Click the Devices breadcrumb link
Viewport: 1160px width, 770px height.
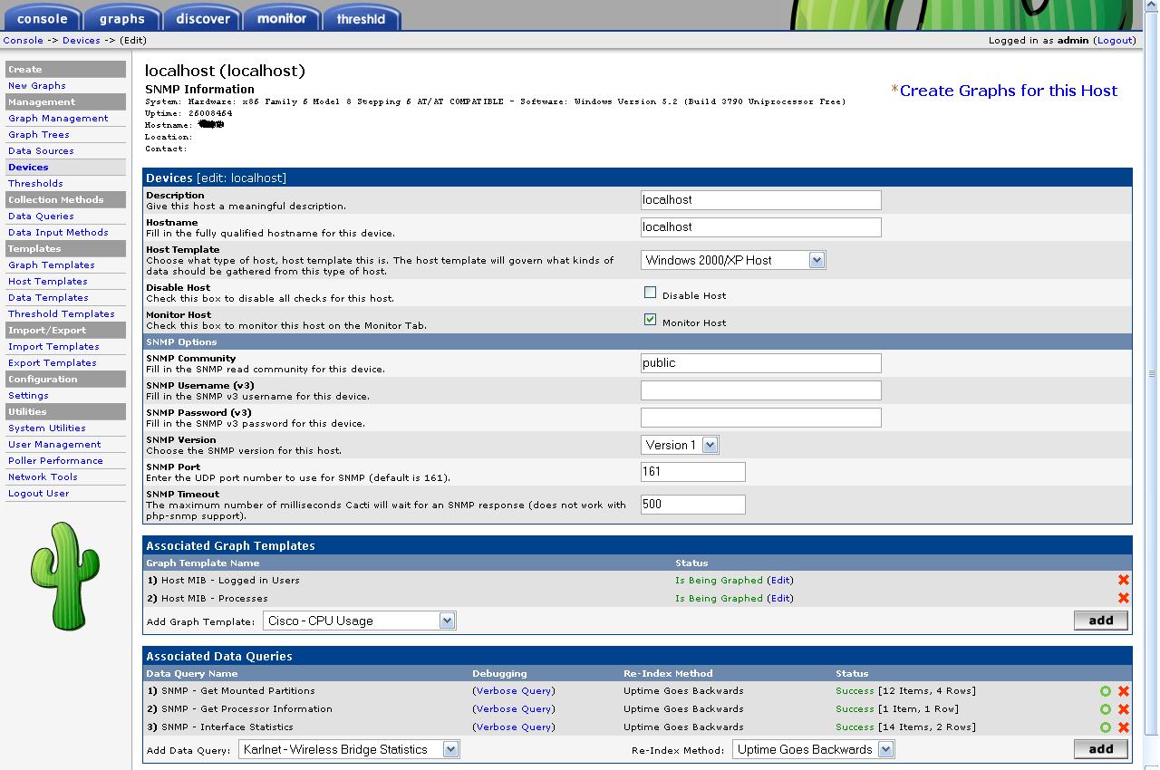pos(81,41)
